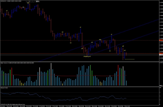
Task: Click the dotted gauge beside 38%
Action: 30,2
